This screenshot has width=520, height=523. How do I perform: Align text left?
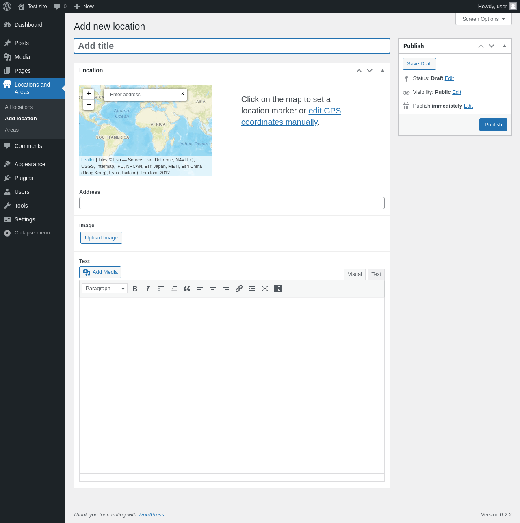[x=200, y=289]
